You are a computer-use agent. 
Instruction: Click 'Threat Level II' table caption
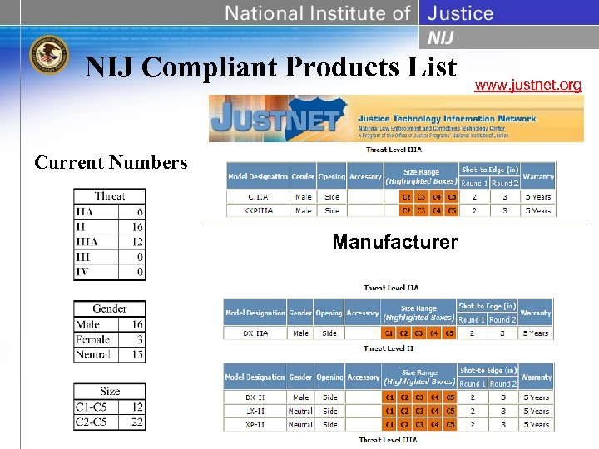point(389,348)
